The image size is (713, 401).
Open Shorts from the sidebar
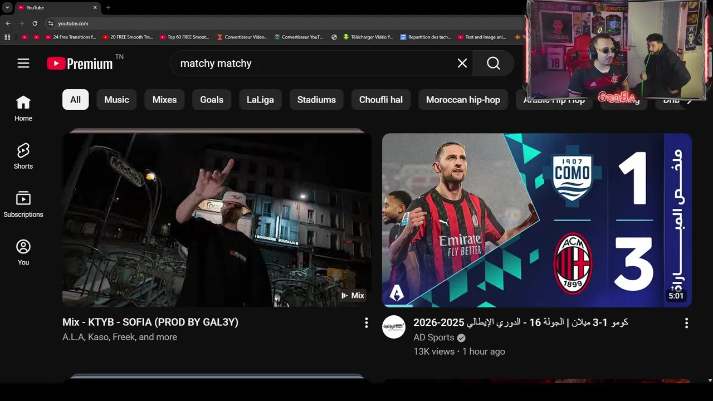(x=23, y=156)
